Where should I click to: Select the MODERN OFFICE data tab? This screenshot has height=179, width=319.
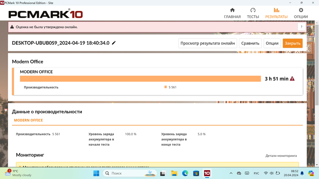pyautogui.click(x=28, y=120)
